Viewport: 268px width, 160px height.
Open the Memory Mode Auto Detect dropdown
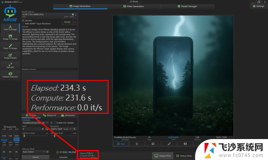[x=34, y=152]
